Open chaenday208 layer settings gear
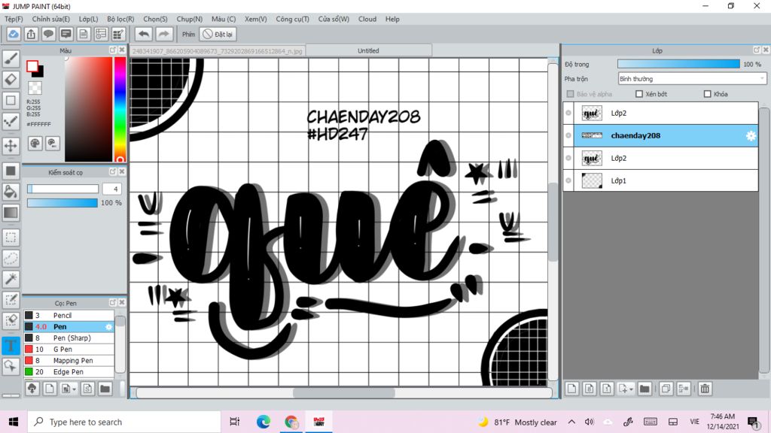Screen dimensions: 771x433 coord(751,136)
